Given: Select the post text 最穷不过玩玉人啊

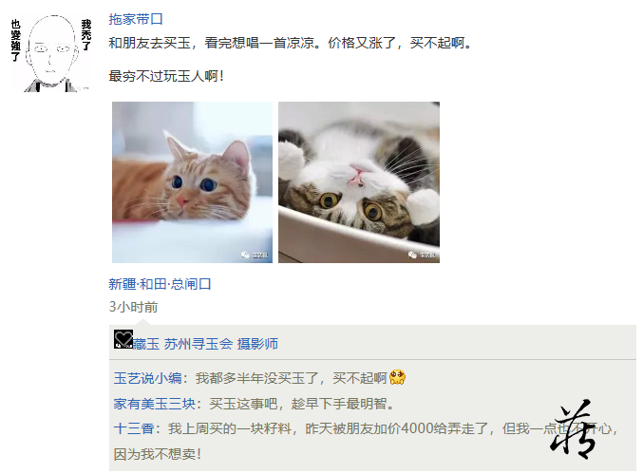Looking at the screenshot, I should coord(166,76).
